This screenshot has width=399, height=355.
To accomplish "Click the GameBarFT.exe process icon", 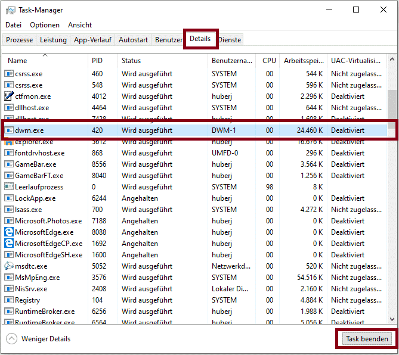I will point(9,175).
